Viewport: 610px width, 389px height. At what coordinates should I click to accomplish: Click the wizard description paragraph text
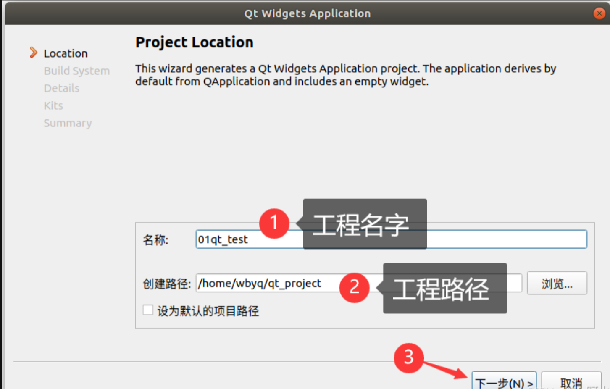[x=345, y=75]
